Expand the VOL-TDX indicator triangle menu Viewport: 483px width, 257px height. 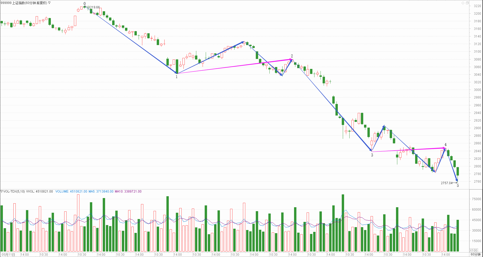[2, 192]
